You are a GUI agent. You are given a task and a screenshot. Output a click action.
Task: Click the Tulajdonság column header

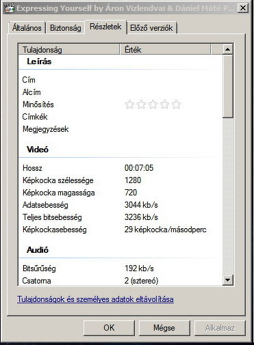point(69,49)
